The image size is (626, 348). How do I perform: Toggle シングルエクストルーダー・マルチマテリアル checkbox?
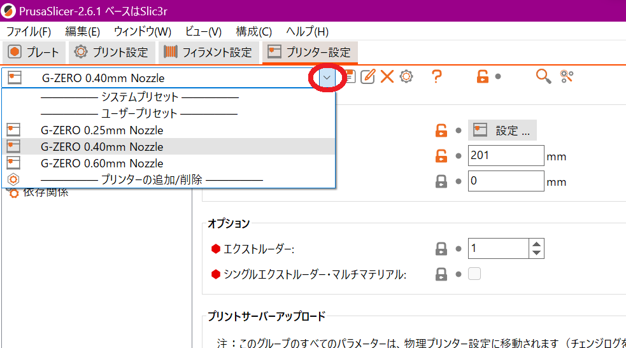pyautogui.click(x=474, y=274)
